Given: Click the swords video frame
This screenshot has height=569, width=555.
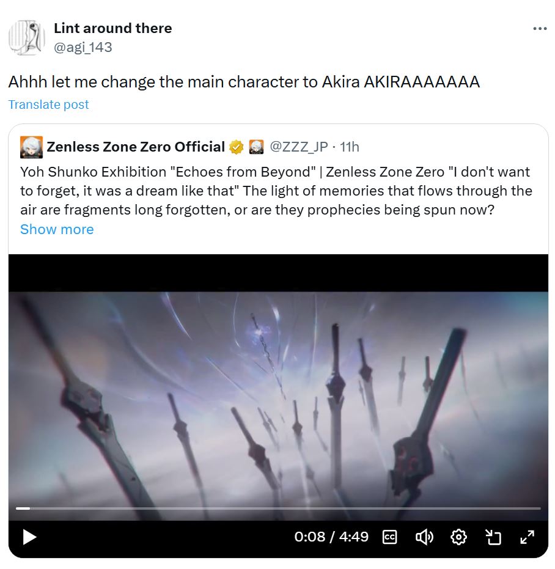Looking at the screenshot, I should pos(278,399).
